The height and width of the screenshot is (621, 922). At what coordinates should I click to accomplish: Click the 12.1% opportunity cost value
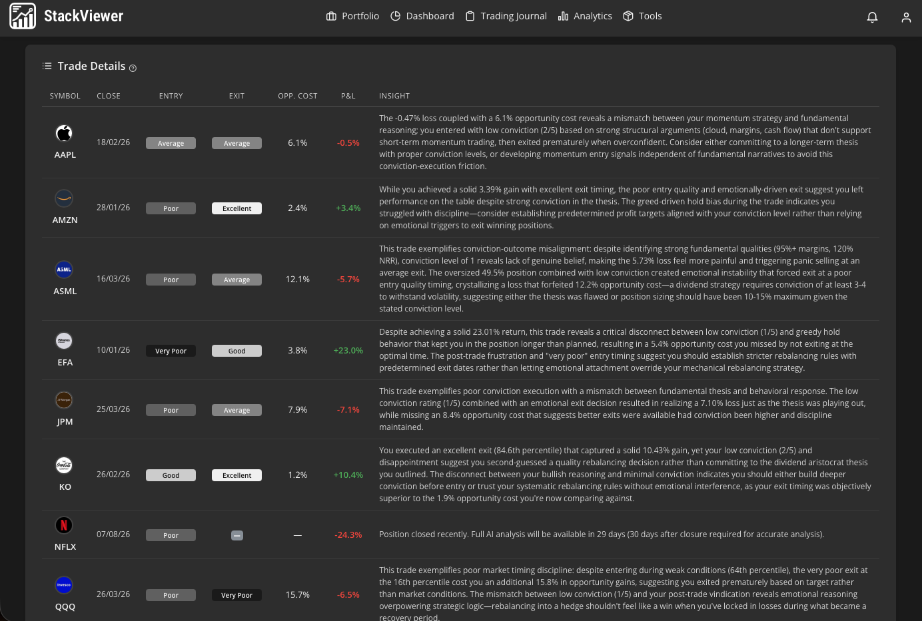[x=298, y=279]
